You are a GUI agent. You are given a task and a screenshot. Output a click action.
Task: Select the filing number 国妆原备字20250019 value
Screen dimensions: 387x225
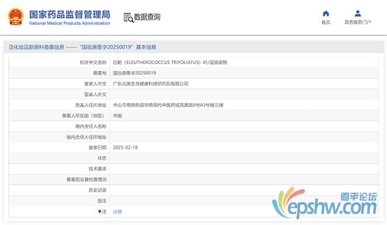pyautogui.click(x=134, y=73)
